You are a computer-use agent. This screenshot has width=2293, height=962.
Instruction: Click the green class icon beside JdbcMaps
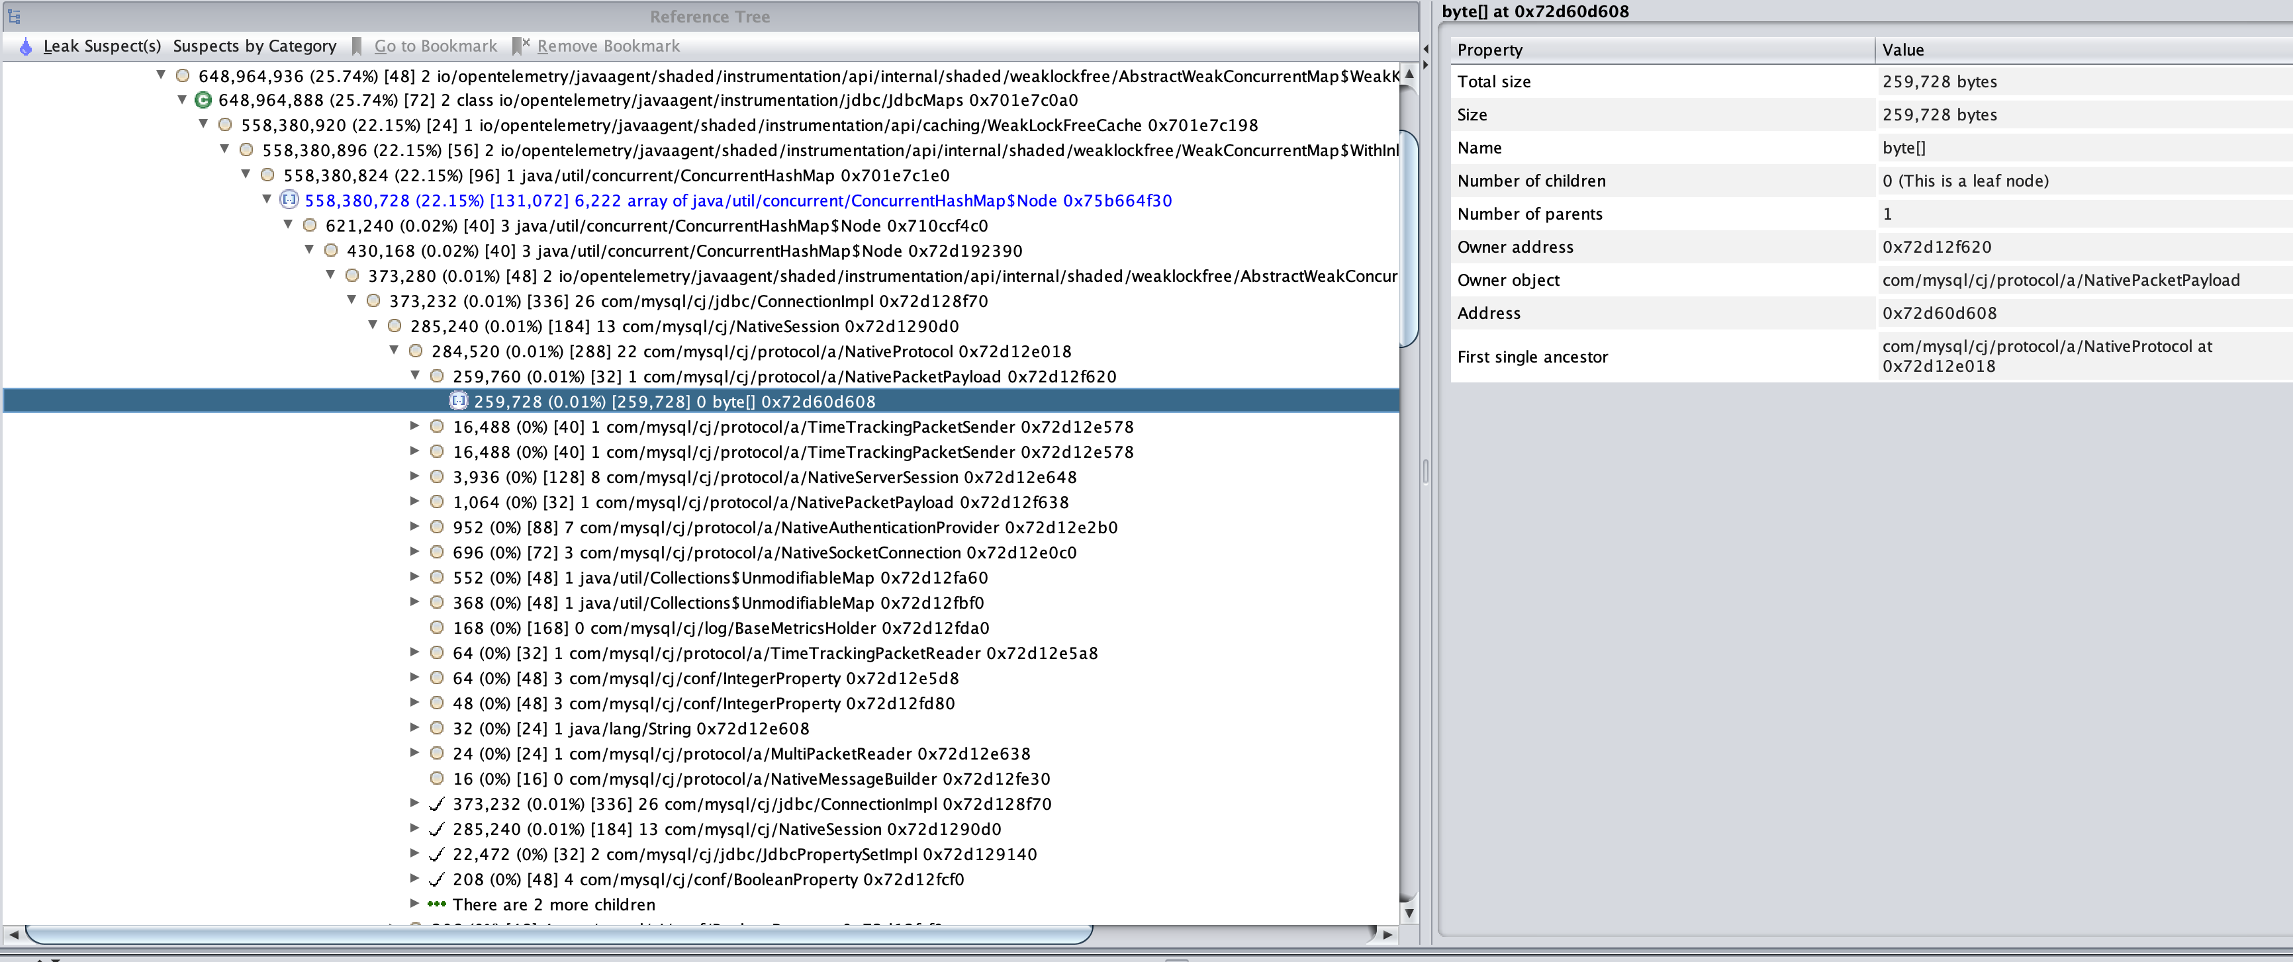[x=203, y=100]
